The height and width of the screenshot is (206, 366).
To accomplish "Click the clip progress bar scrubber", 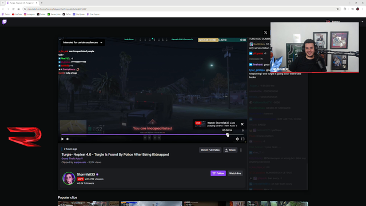I will [x=228, y=134].
